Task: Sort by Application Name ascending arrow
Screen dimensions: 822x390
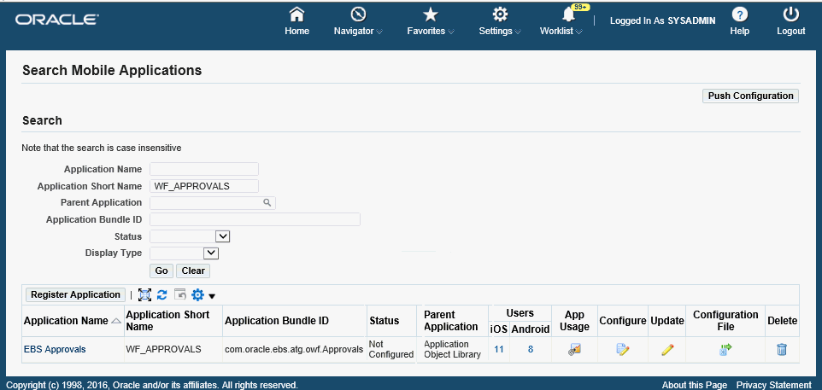Action: click(x=116, y=321)
